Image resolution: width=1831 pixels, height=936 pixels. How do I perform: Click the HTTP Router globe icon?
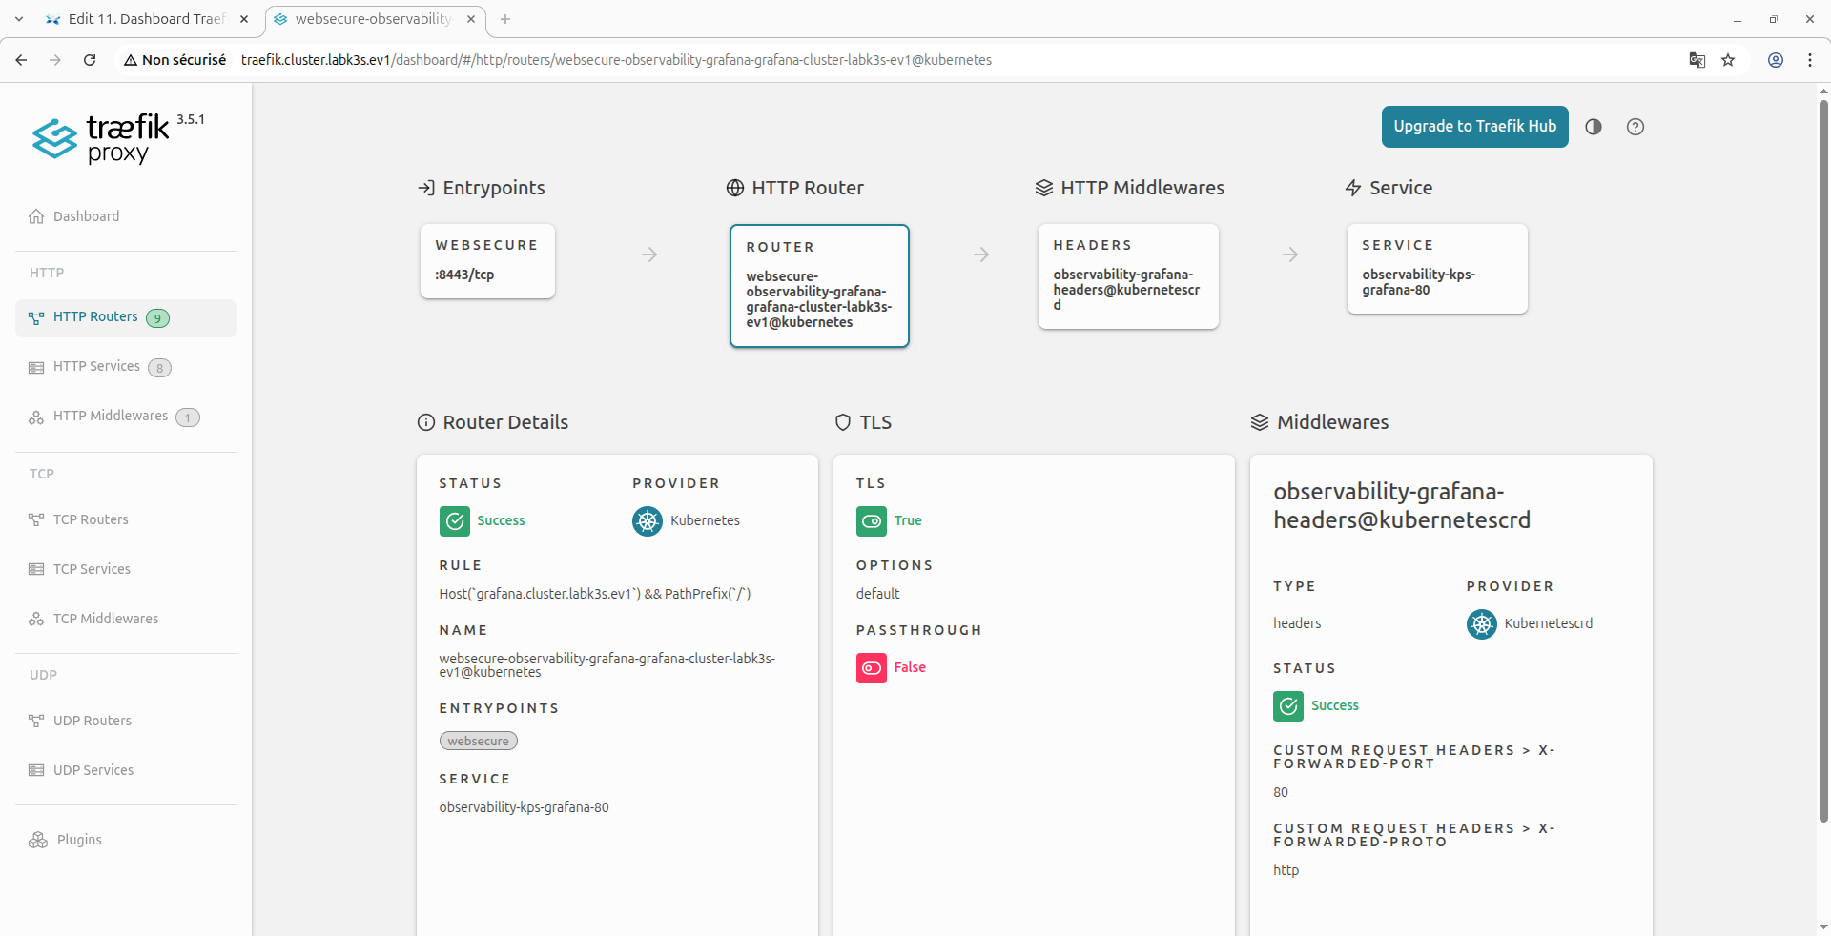point(735,188)
